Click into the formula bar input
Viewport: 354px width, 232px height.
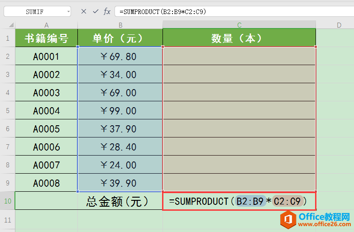click(x=234, y=11)
